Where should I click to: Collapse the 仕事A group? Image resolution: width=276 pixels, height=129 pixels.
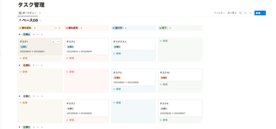(x=19, y=34)
